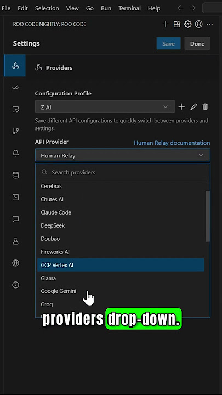The image size is (222, 395).
Task: Open Human Relay documentation link
Action: 172,143
